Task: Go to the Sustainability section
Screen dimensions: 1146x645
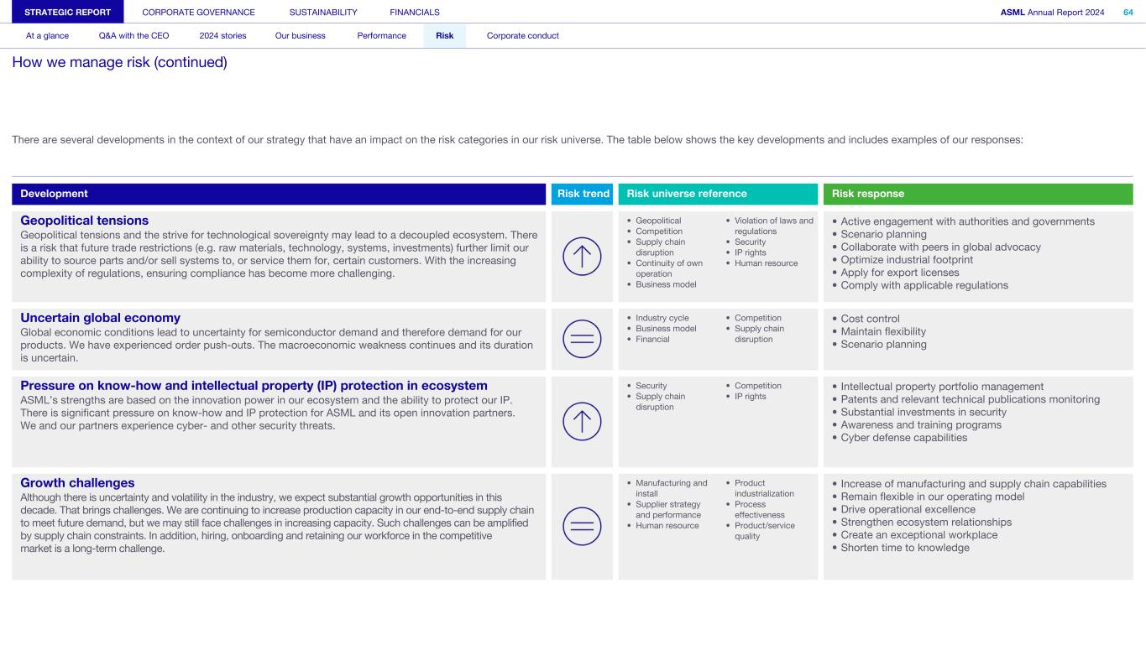Action: point(323,12)
